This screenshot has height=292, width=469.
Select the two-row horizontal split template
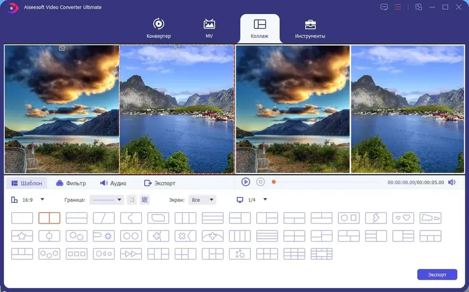pos(77,218)
